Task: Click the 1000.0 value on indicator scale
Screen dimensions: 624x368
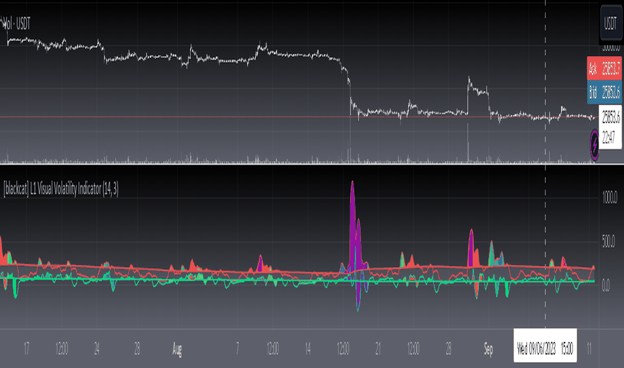Action: pos(610,197)
